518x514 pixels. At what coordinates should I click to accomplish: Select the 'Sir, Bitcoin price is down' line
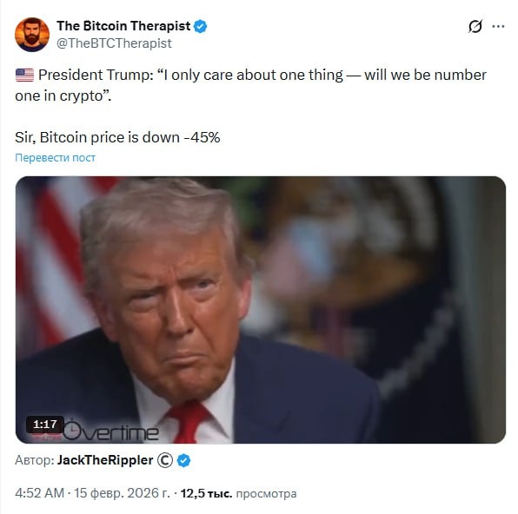coord(117,137)
